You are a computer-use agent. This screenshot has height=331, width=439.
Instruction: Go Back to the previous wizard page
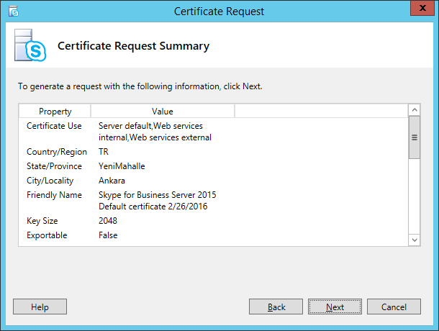276,307
